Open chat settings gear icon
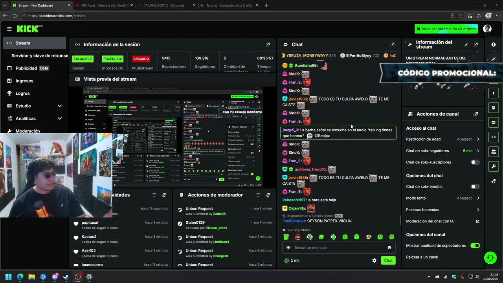 tap(374, 260)
